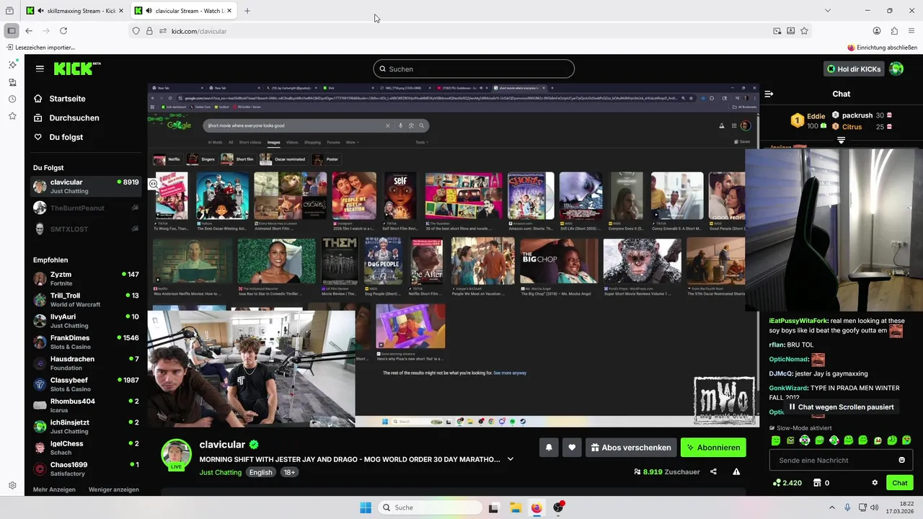The image size is (923, 519).
Task: Open Zyztm channel in recommended list
Action: coord(86,278)
